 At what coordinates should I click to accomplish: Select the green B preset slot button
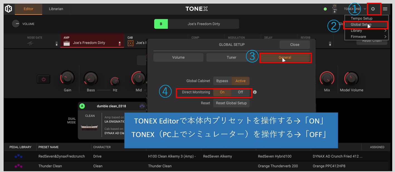(x=161, y=24)
